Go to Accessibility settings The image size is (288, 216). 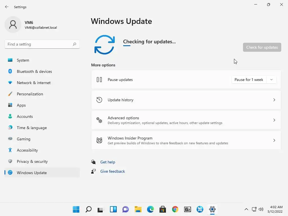tap(42, 150)
